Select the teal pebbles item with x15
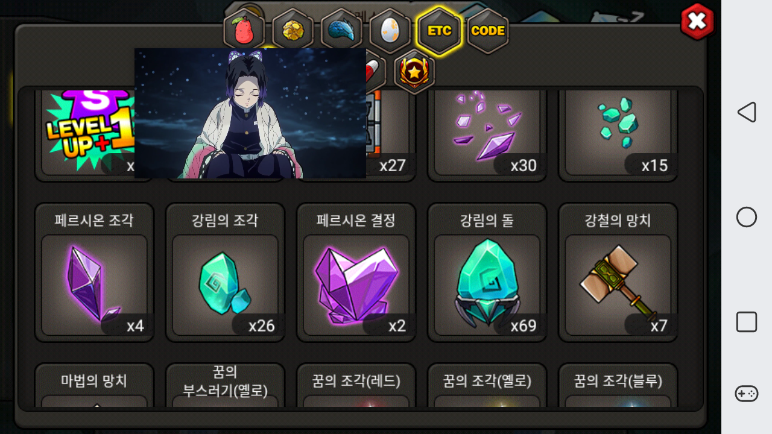This screenshot has height=434, width=772. 618,134
